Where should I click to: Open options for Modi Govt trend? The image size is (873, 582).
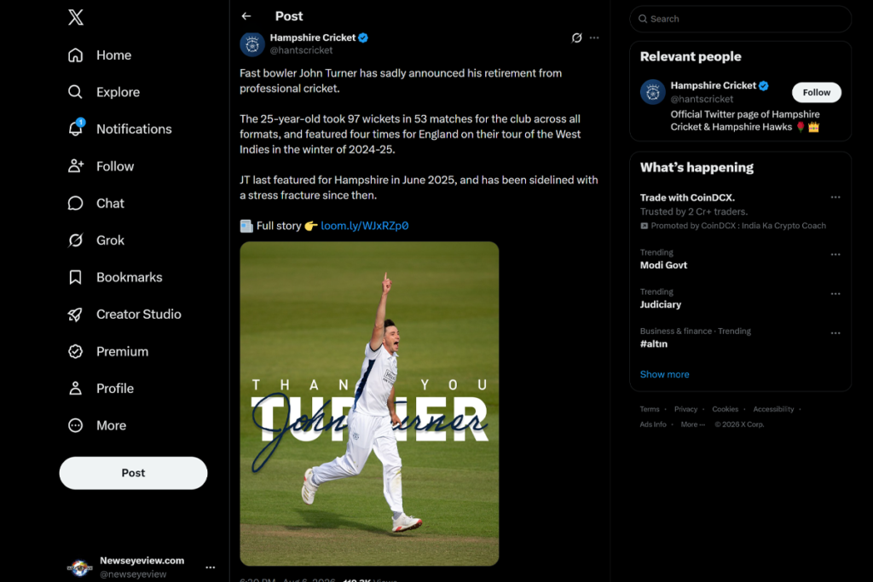(x=835, y=254)
